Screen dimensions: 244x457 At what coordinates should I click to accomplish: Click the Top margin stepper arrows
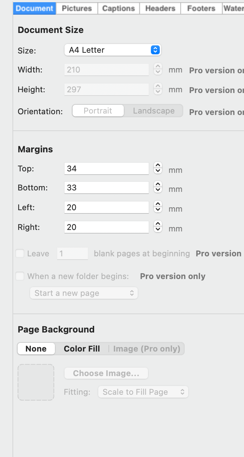click(158, 168)
